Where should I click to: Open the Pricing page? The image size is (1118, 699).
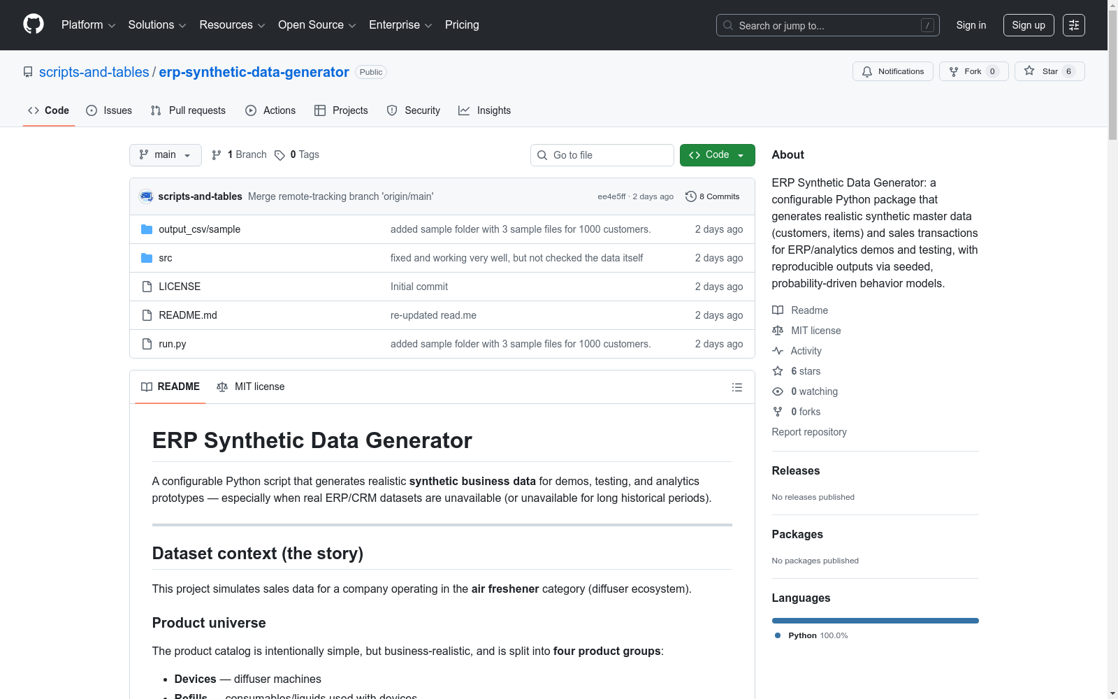tap(462, 25)
